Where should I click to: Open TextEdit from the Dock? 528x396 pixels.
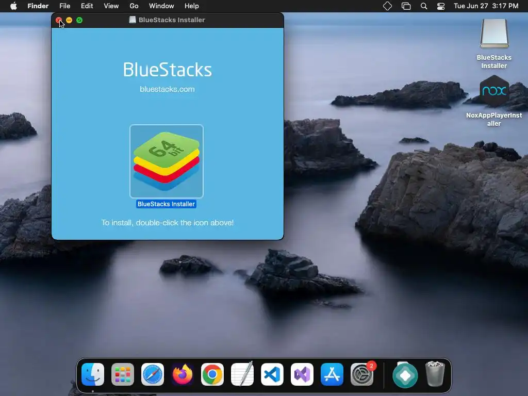click(242, 374)
